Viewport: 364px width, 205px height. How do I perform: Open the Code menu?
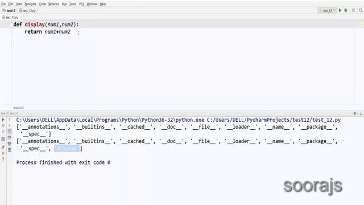pyautogui.click(x=43, y=4)
